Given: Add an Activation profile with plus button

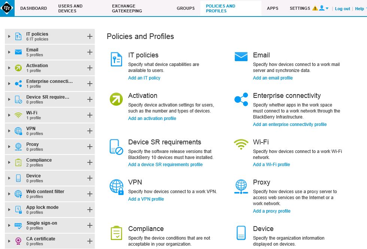Looking at the screenshot, I should 90,68.
